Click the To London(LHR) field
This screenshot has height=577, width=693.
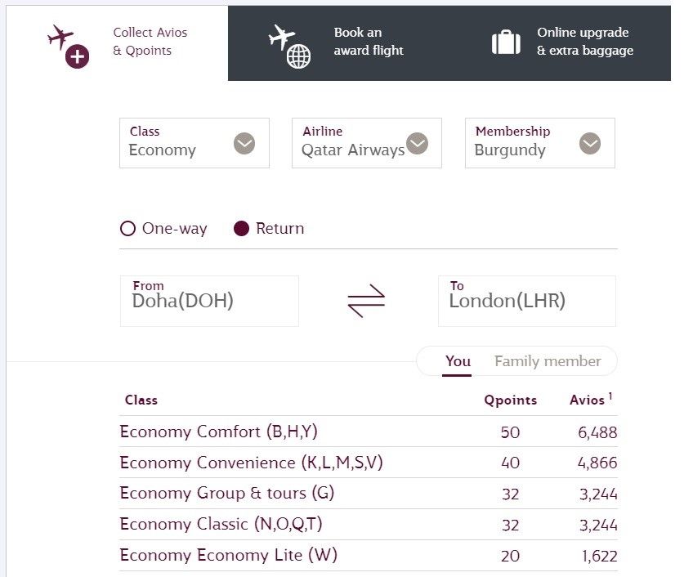527,301
